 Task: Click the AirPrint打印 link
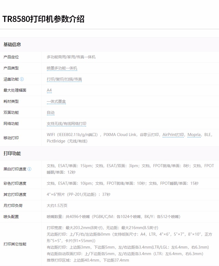[x=173, y=135]
